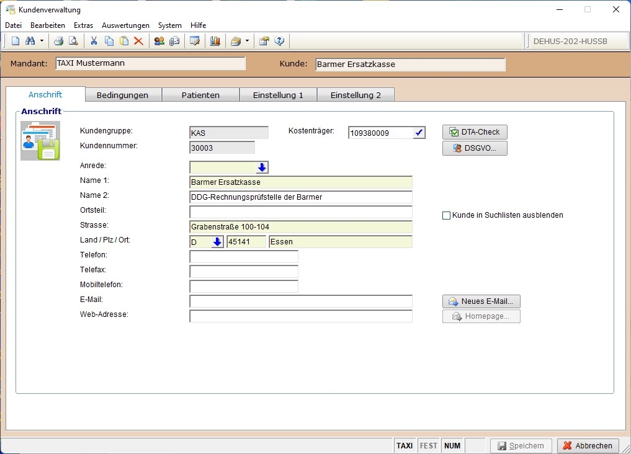631x454 pixels.
Task: Click the Homepage... button
Action: pos(481,316)
